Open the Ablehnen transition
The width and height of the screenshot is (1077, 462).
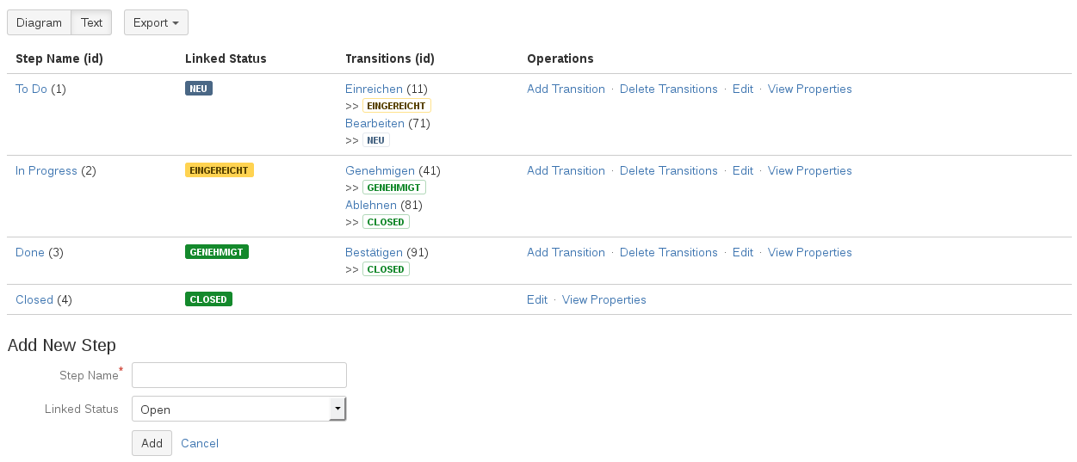click(x=371, y=205)
